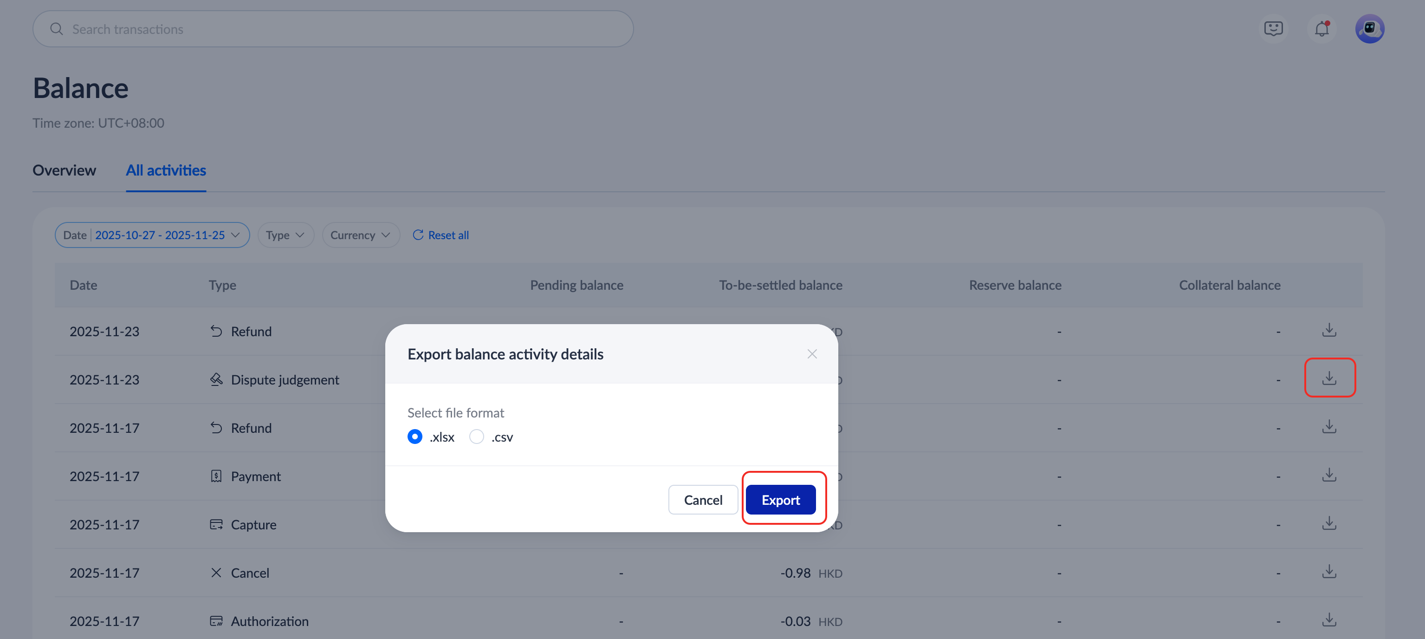Select the .xlsx file format option
This screenshot has height=639, width=1425.
coord(415,437)
